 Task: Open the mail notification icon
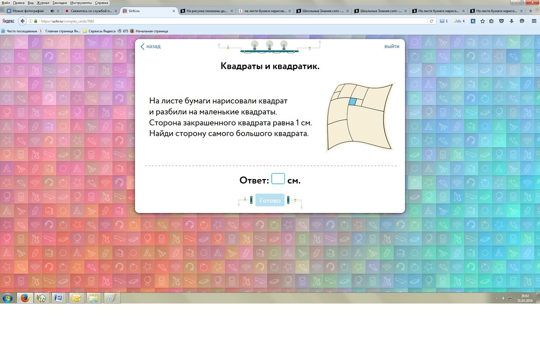pyautogui.click(x=443, y=21)
